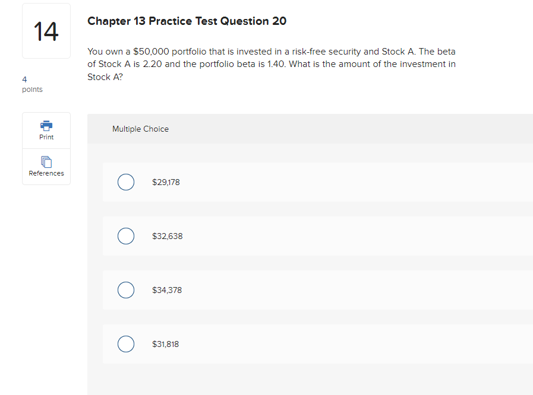Select answer choice $29,178
533x395 pixels.
126,182
